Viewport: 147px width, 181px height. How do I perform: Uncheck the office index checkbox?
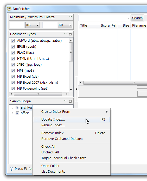17,113
